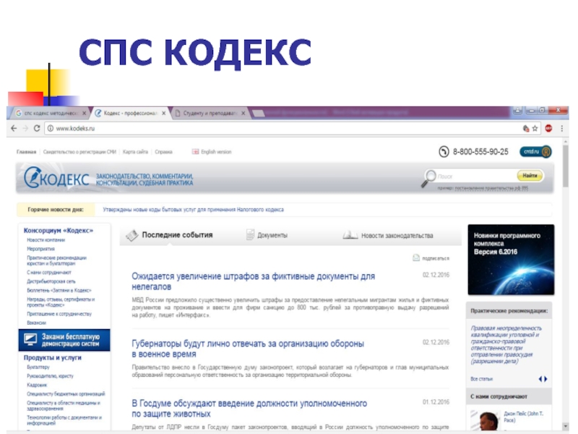The height and width of the screenshot is (434, 578).
Task: Click the подписаться subscribe icon
Action: click(x=416, y=258)
